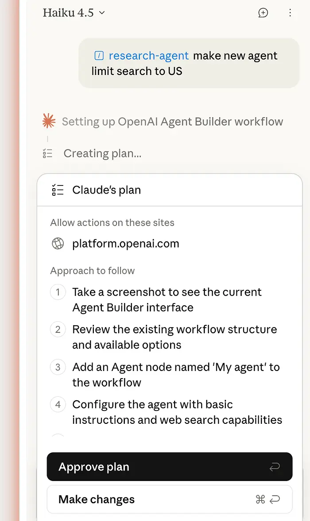Image resolution: width=310 pixels, height=521 pixels.
Task: Click the slash command icon before research-agent
Action: tap(99, 56)
